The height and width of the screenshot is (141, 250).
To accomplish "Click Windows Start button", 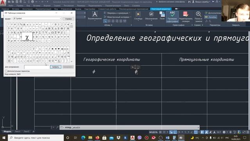I will pyautogui.click(x=4, y=137).
